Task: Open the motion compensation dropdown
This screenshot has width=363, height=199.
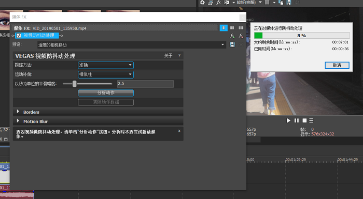Action: pyautogui.click(x=106, y=74)
